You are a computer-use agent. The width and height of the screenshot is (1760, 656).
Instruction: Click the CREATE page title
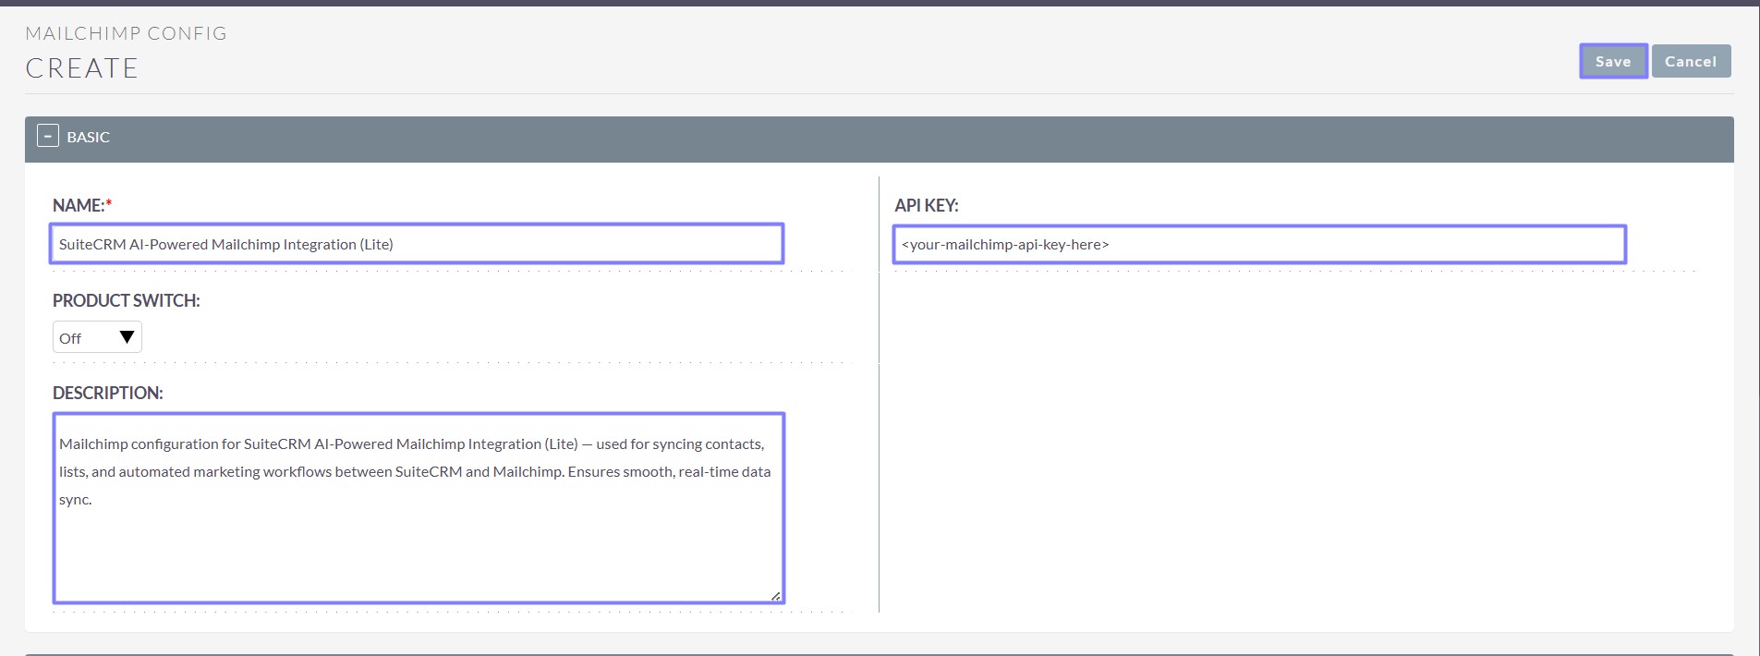coord(81,68)
